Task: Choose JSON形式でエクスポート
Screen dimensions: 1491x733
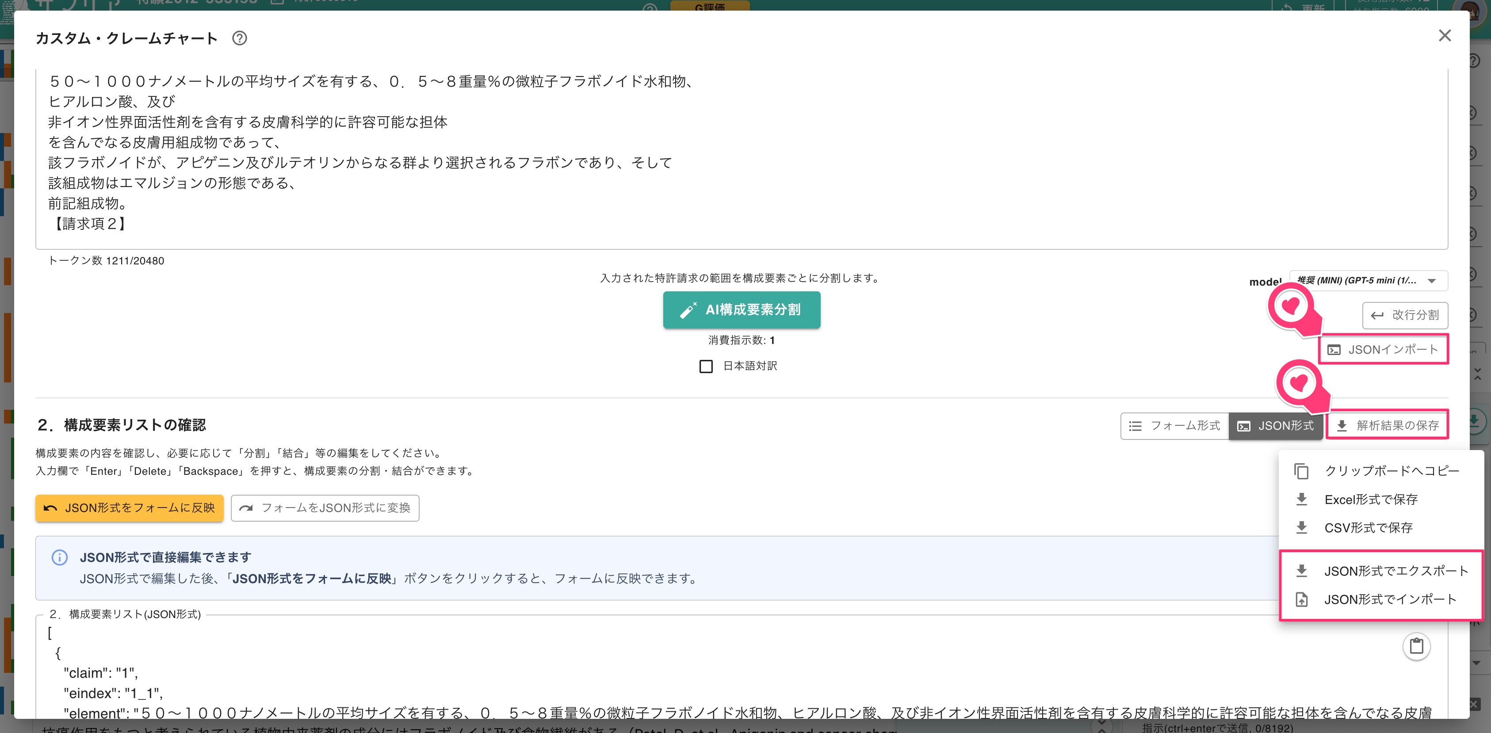Action: (x=1380, y=571)
